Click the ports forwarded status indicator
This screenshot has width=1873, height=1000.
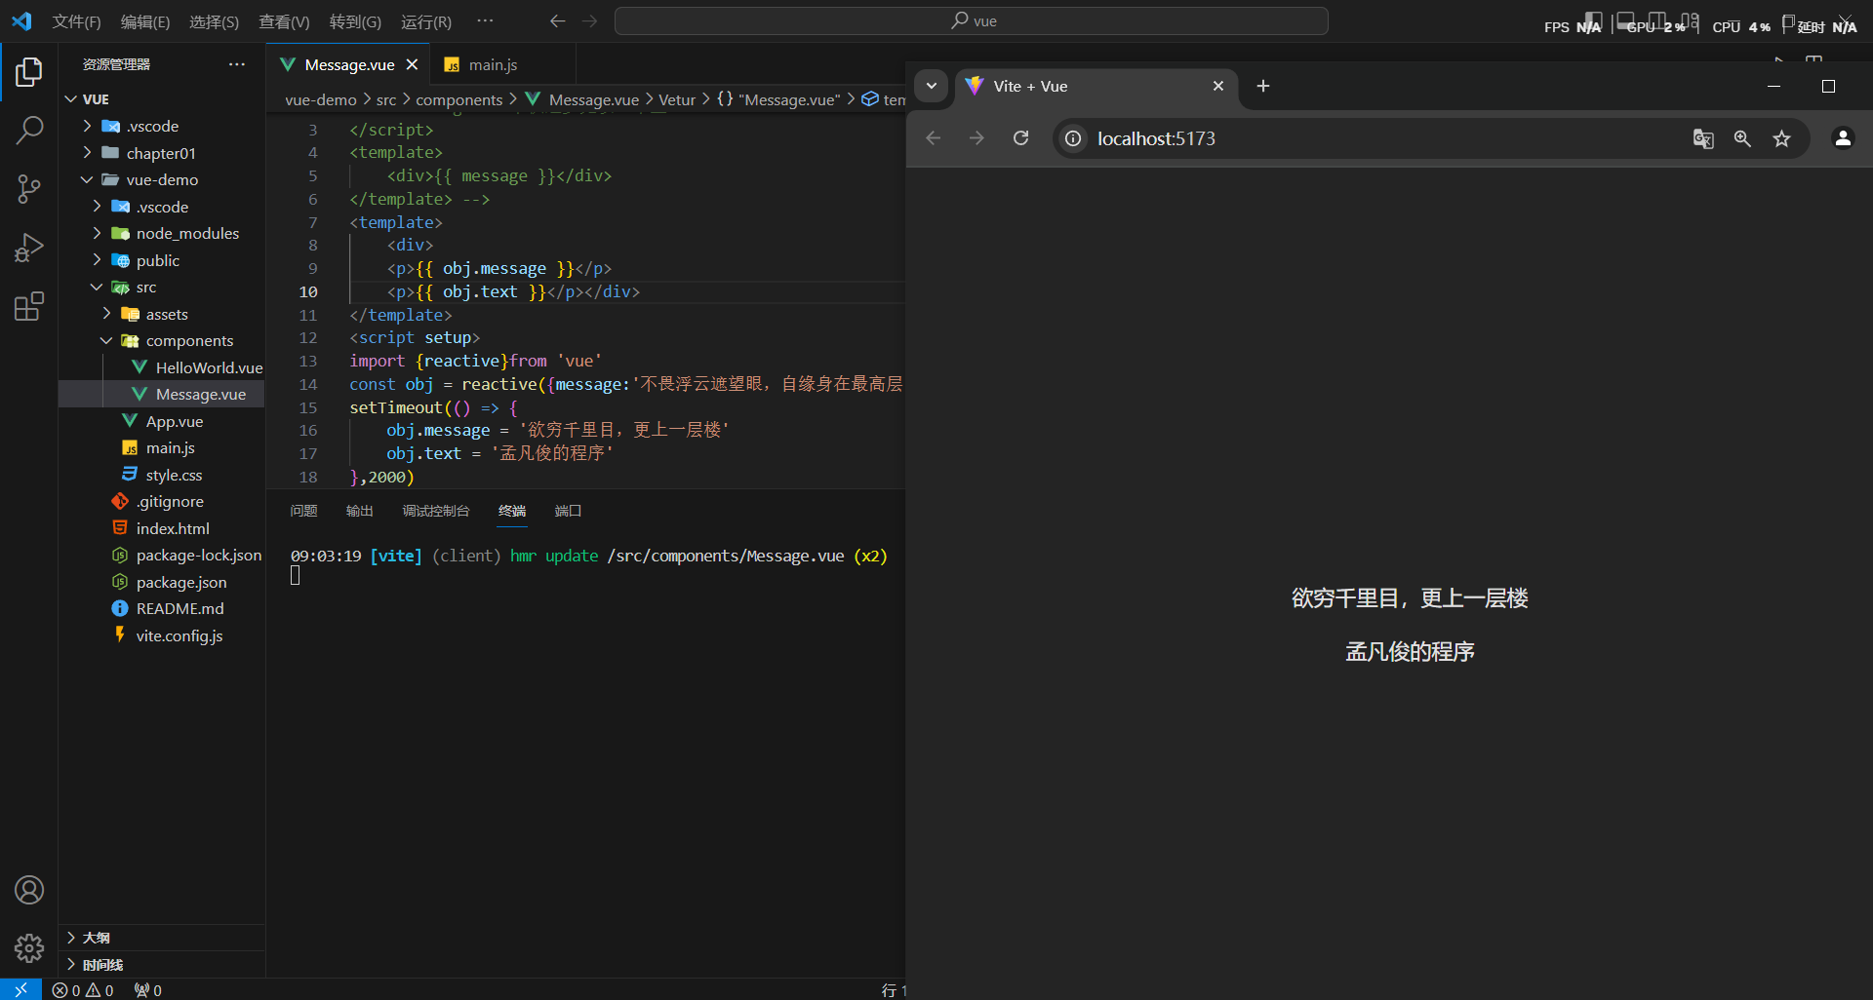coord(148,990)
